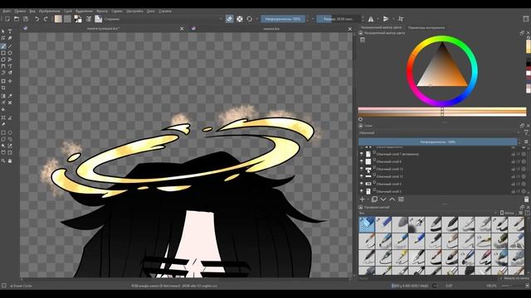Adjust the brush opacity slider in toolbar

pos(283,19)
